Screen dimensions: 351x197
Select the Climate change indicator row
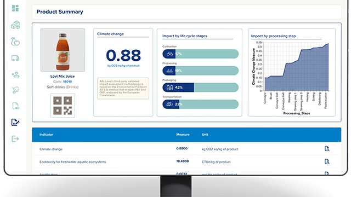[x=186, y=149]
